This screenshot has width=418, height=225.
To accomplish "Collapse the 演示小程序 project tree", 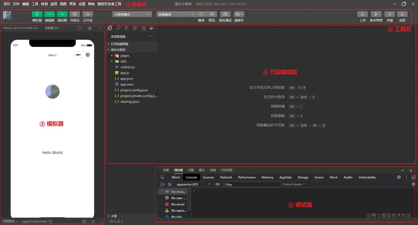I will (x=132, y=50).
